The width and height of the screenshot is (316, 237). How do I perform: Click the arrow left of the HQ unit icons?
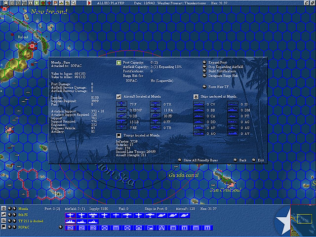tap(61, 227)
